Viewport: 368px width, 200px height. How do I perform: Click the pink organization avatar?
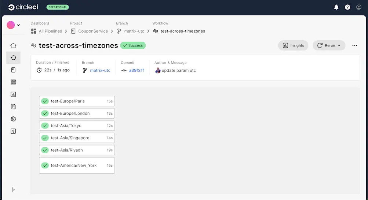click(x=11, y=25)
